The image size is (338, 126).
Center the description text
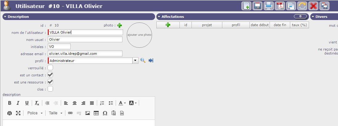click(75, 103)
